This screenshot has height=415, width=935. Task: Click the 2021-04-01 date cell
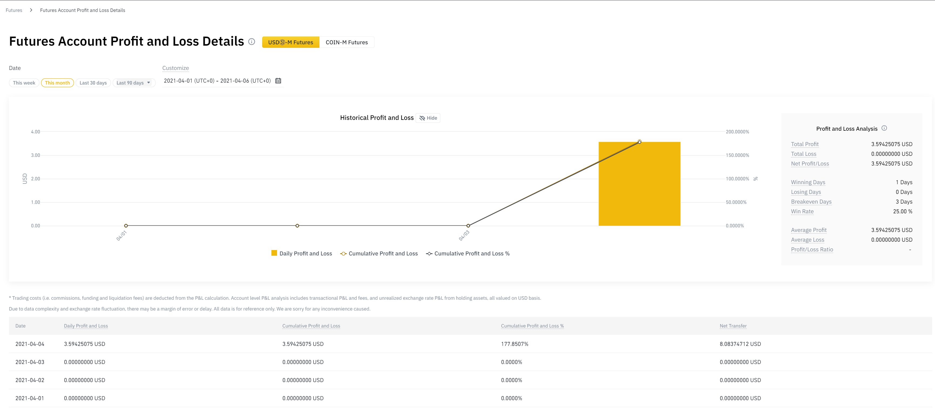30,398
